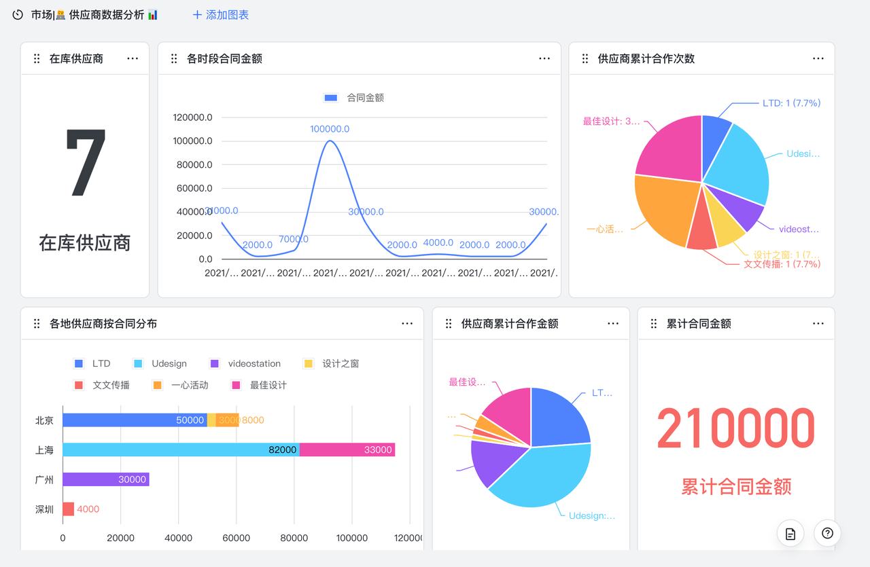Click the 100000.0 peak on line chart

point(330,141)
